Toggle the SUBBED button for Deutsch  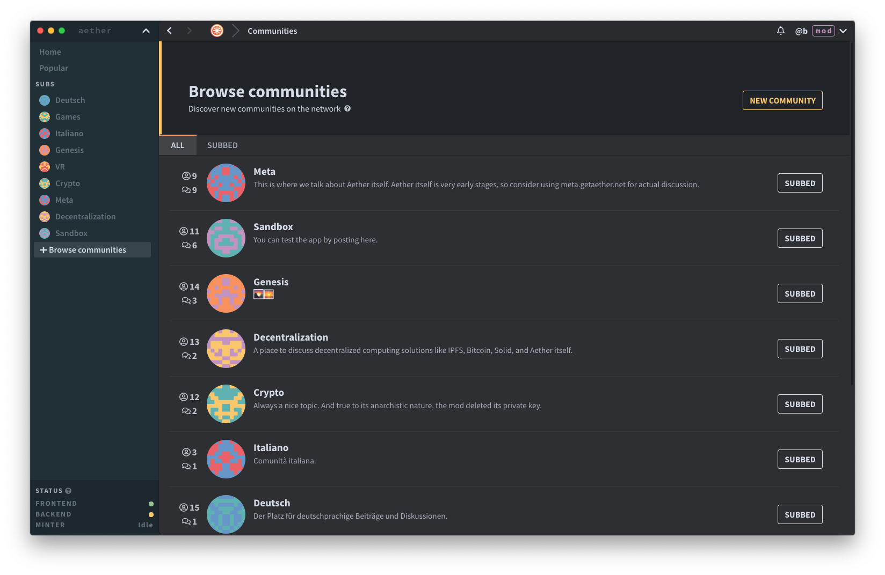click(800, 514)
